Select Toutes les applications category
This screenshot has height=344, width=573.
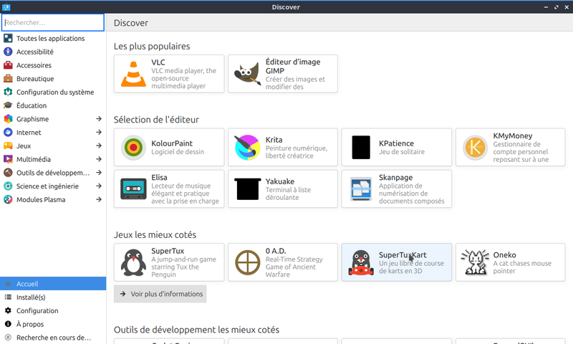53,38
